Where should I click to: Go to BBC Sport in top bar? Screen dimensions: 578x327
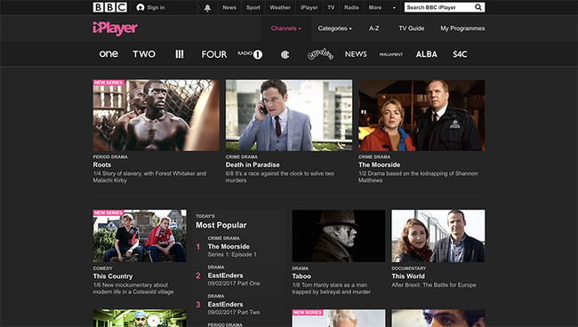click(253, 7)
